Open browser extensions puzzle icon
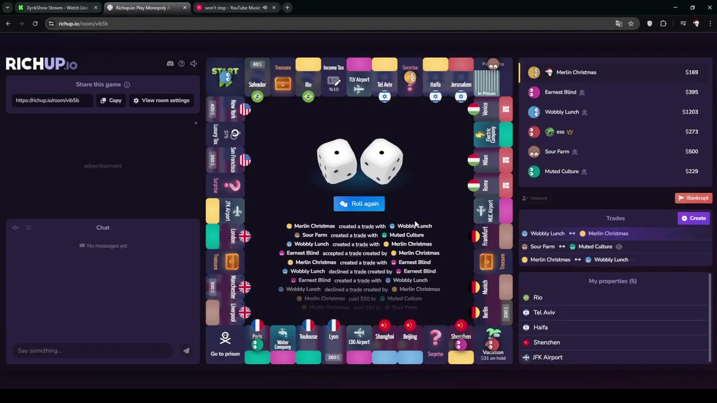This screenshot has width=717, height=403. (663, 24)
